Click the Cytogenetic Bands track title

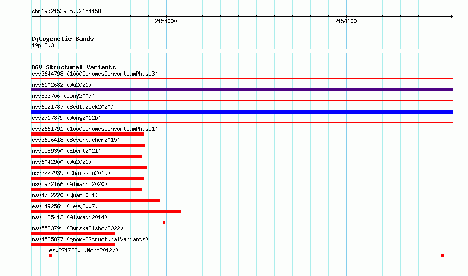click(63, 39)
